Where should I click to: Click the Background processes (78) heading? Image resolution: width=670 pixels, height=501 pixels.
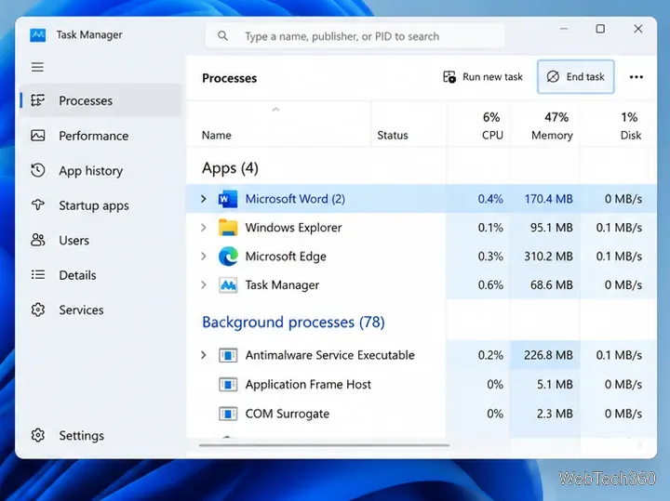click(x=293, y=323)
